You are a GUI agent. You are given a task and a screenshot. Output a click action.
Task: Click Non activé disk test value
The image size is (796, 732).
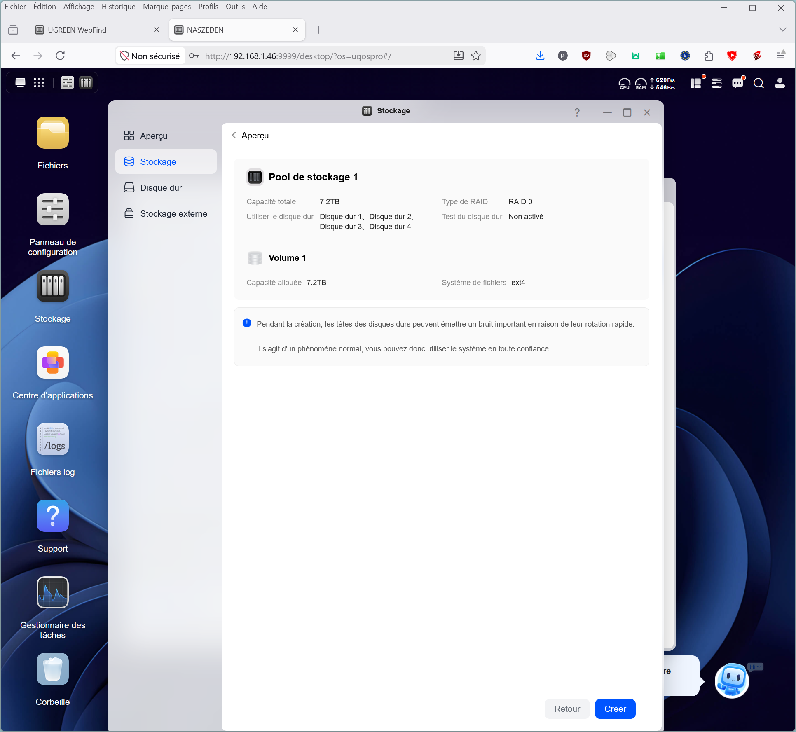point(526,217)
